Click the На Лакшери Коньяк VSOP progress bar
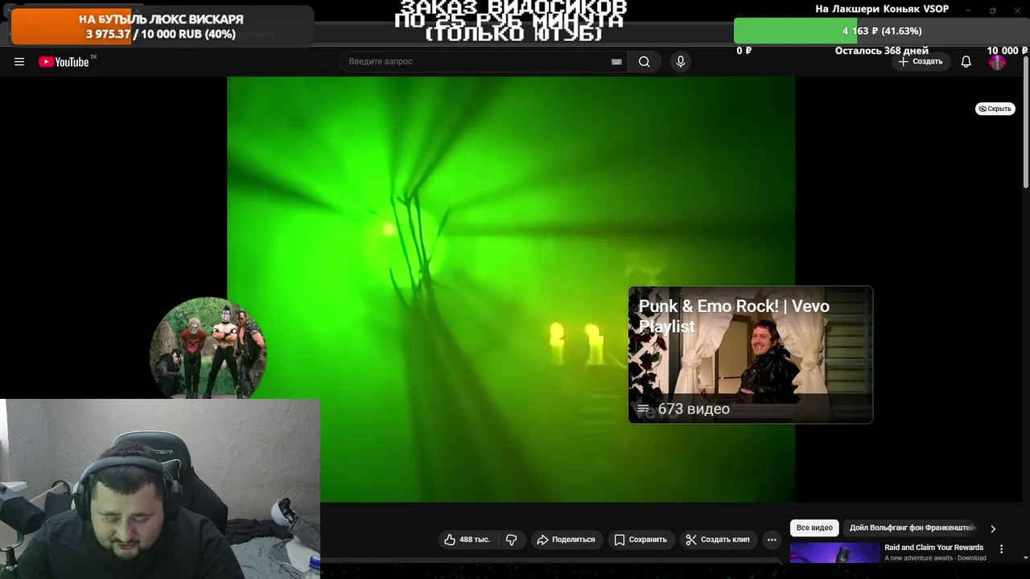1030x579 pixels. [x=881, y=31]
